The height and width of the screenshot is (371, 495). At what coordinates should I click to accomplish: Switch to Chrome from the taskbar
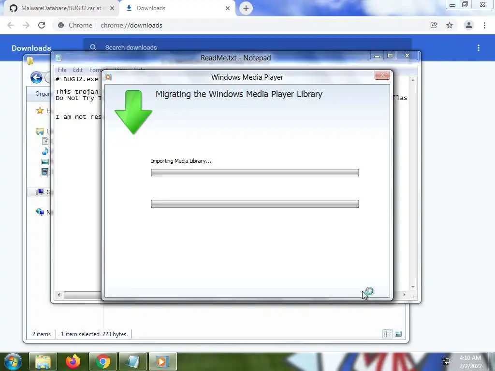click(103, 361)
